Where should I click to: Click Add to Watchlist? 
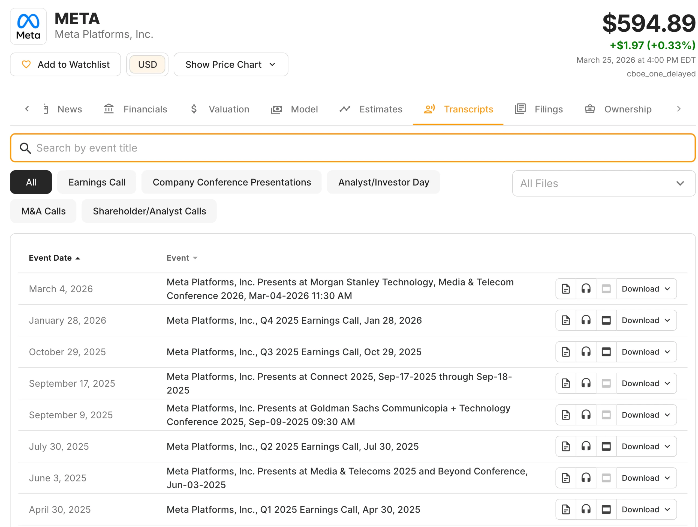pyautogui.click(x=65, y=64)
